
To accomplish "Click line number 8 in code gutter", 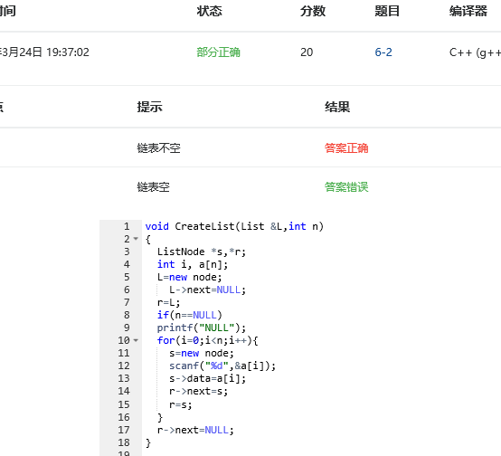I will tap(127, 315).
